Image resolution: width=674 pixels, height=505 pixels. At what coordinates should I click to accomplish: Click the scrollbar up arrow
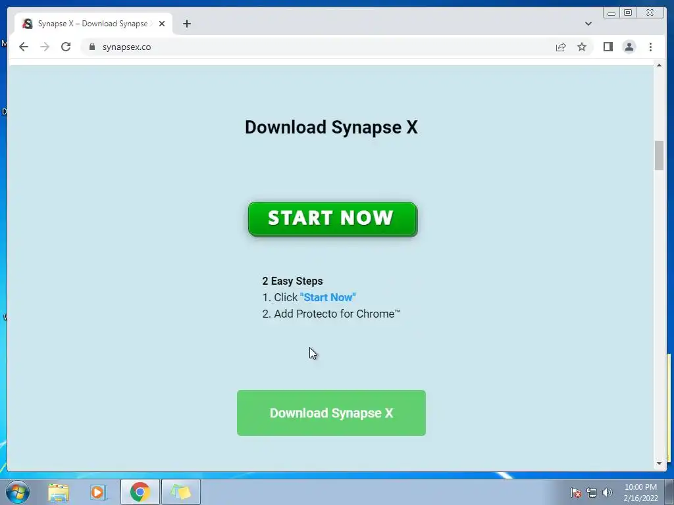tap(659, 65)
